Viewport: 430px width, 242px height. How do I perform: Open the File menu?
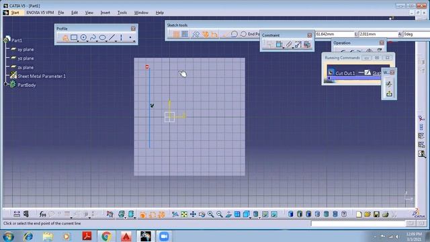[x=61, y=13]
